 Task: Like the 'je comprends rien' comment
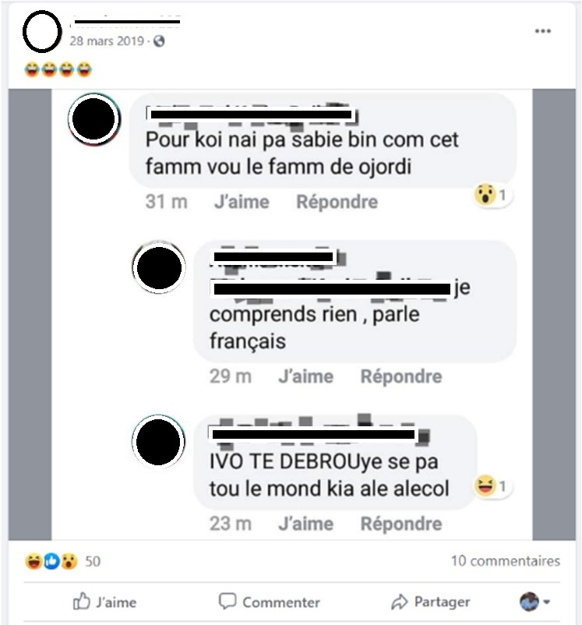click(305, 376)
